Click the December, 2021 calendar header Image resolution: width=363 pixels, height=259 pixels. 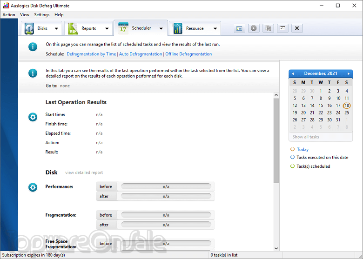click(x=321, y=73)
